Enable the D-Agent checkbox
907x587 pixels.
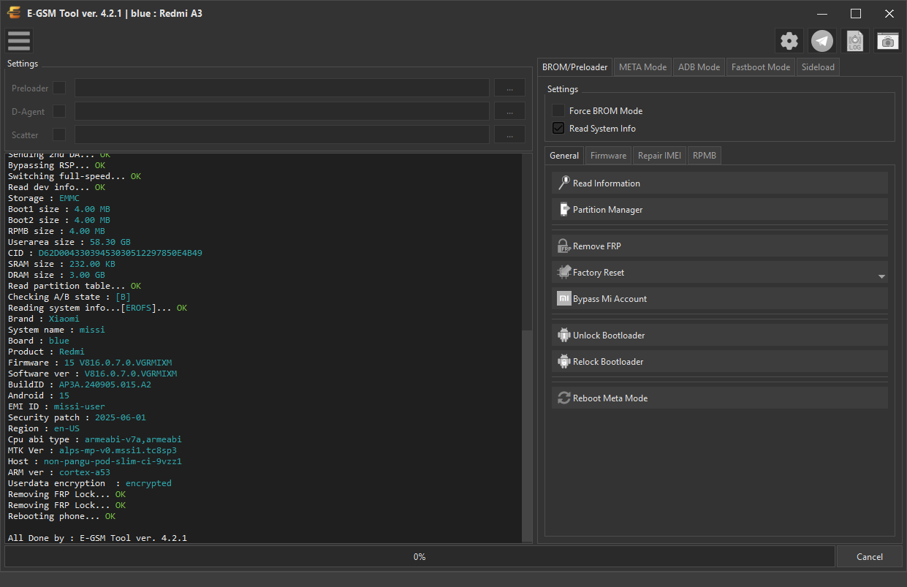coord(59,111)
